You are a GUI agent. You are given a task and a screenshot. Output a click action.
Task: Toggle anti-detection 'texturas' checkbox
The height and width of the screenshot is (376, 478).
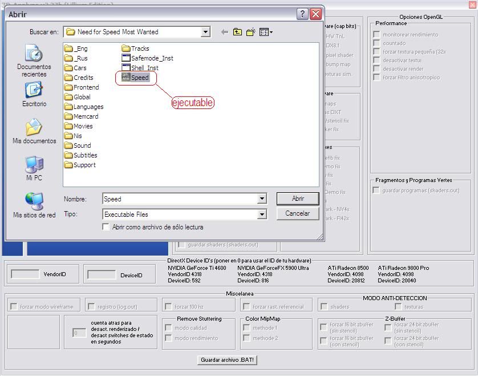tap(398, 306)
